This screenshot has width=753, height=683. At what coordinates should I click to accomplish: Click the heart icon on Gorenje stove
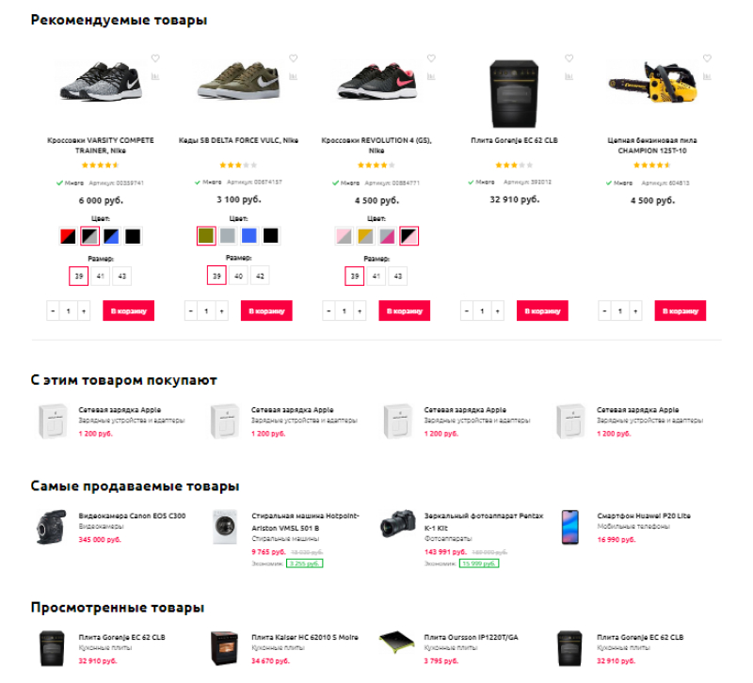(x=569, y=58)
